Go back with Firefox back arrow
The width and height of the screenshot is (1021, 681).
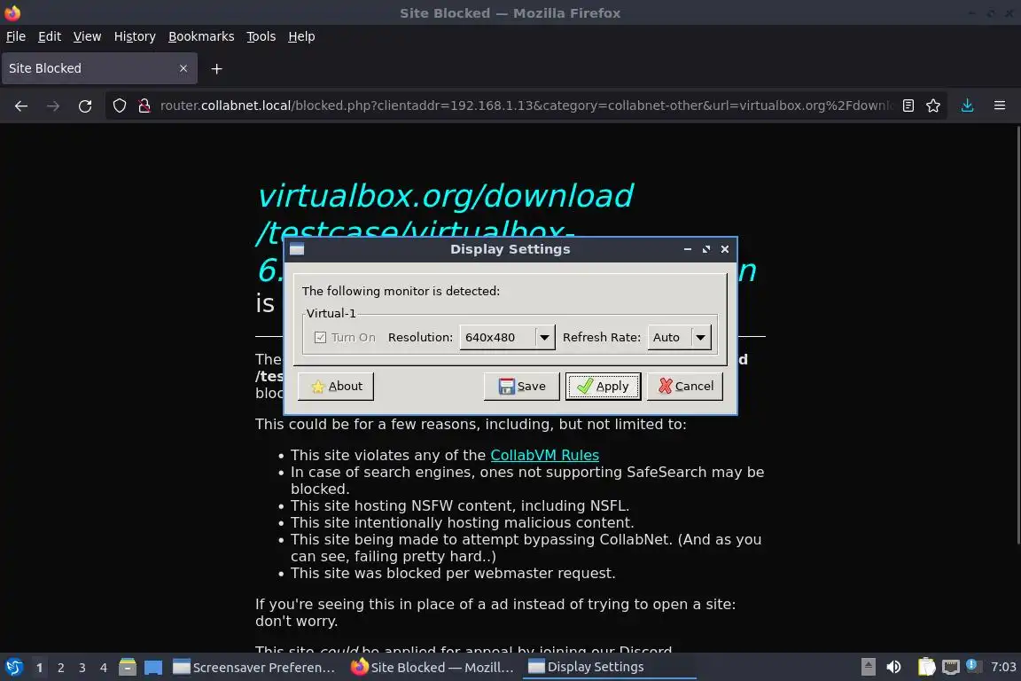tap(21, 106)
